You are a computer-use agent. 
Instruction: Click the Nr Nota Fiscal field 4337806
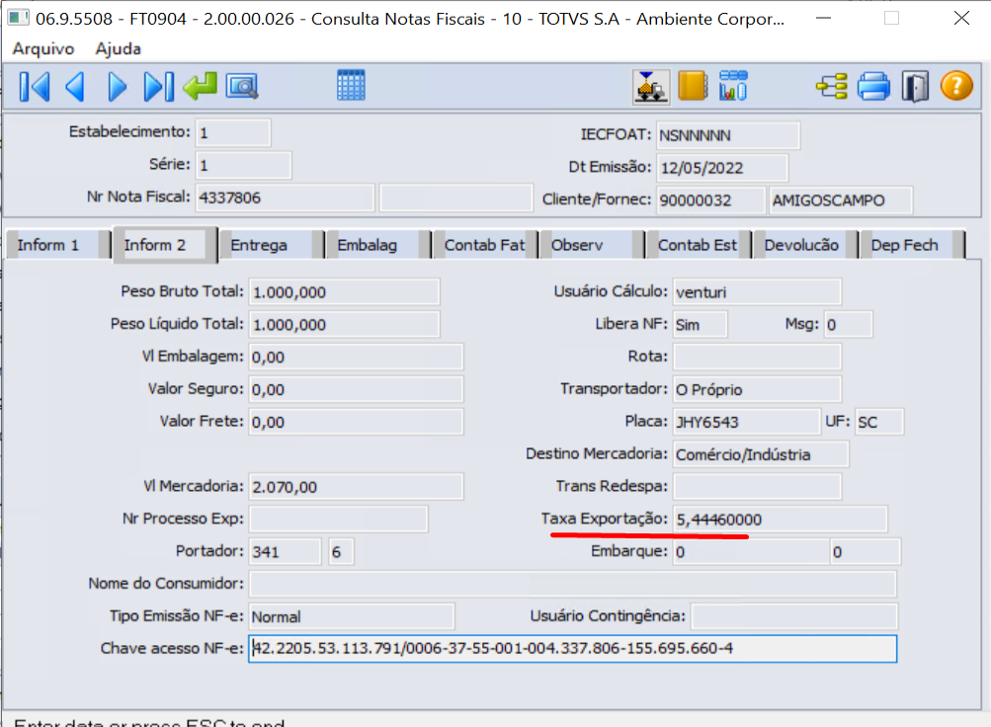pyautogui.click(x=285, y=198)
